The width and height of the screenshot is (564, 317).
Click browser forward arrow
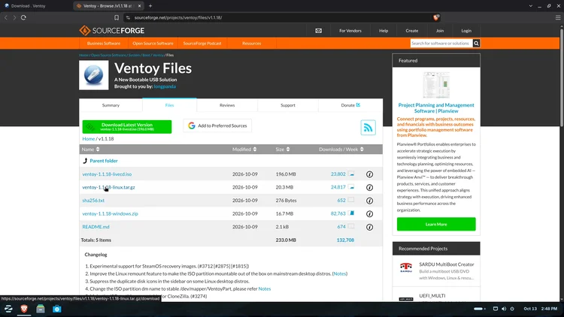point(14,17)
